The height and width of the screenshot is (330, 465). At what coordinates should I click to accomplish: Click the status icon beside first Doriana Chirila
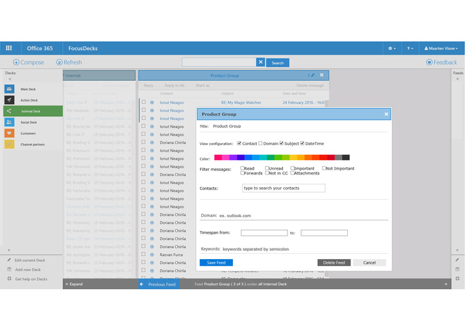[x=152, y=142]
